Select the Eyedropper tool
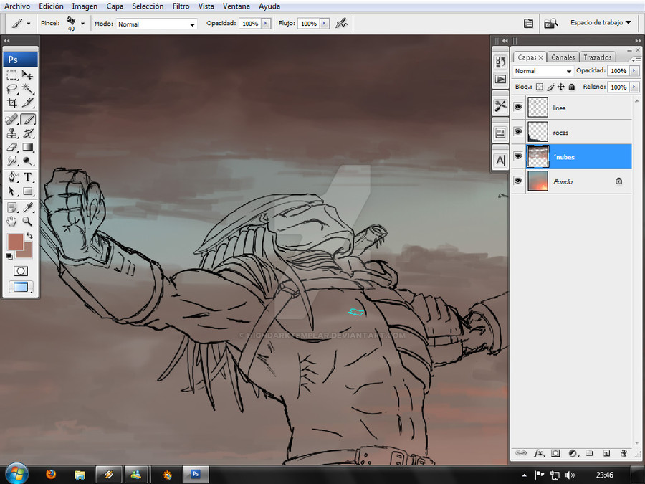The width and height of the screenshot is (645, 484). (x=27, y=207)
